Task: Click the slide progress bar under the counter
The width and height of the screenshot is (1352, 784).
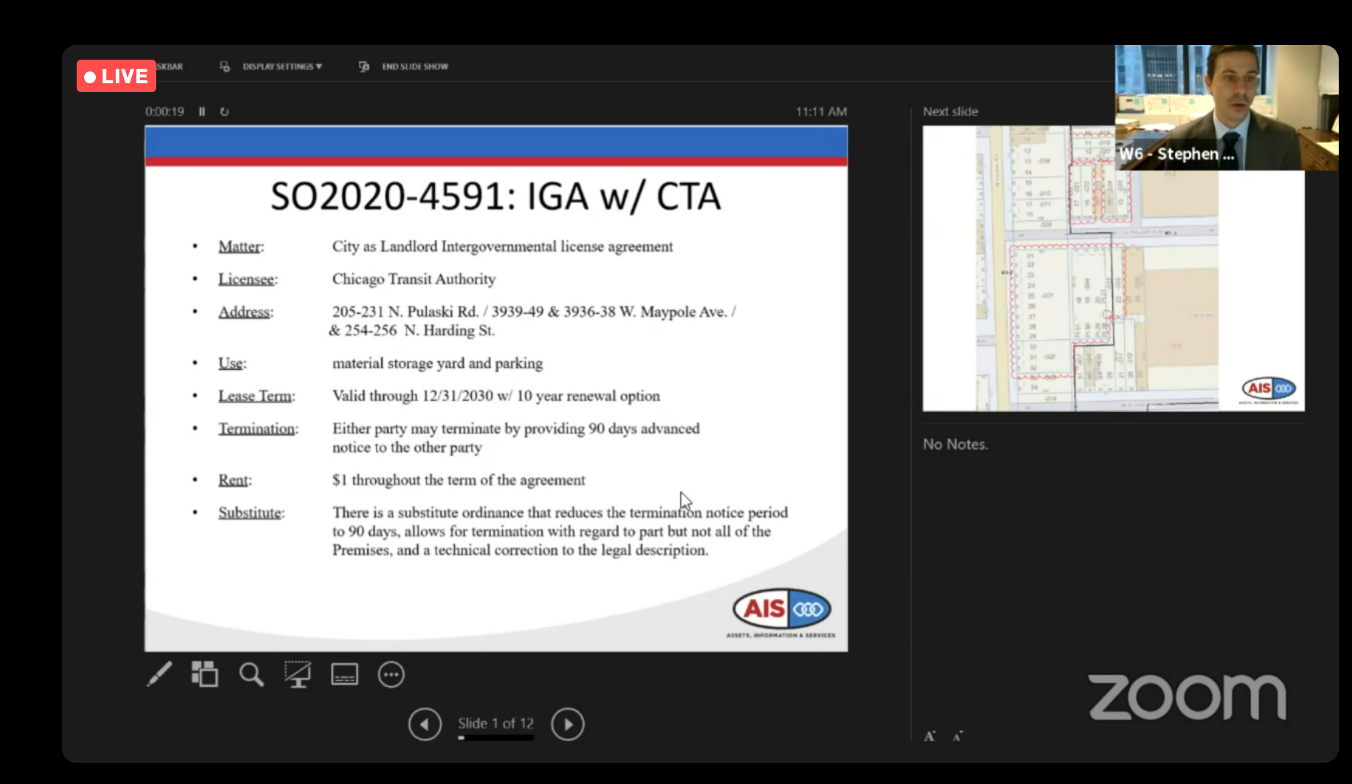Action: pos(495,738)
